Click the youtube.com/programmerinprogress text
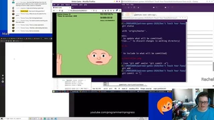The width and height of the screenshot is (214, 120). click(112, 112)
